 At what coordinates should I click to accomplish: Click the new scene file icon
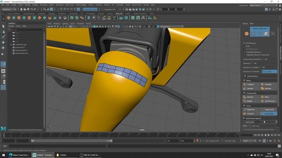pos(21,9)
